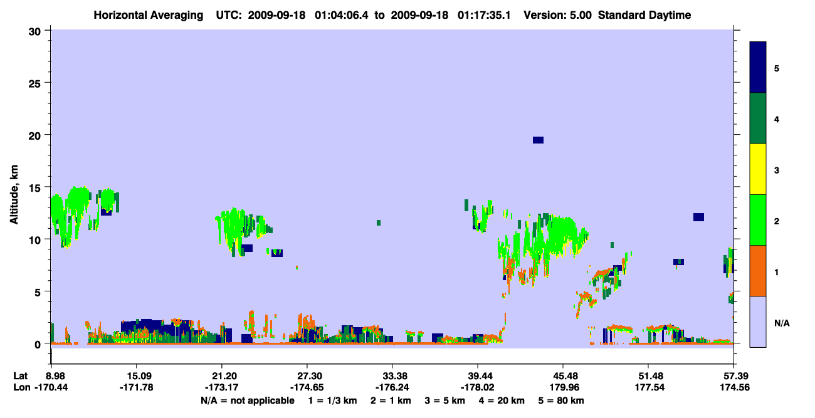Image resolution: width=815 pixels, height=418 pixels.
Task: Click the '5 = 80 km' footnote
Action: [x=560, y=400]
